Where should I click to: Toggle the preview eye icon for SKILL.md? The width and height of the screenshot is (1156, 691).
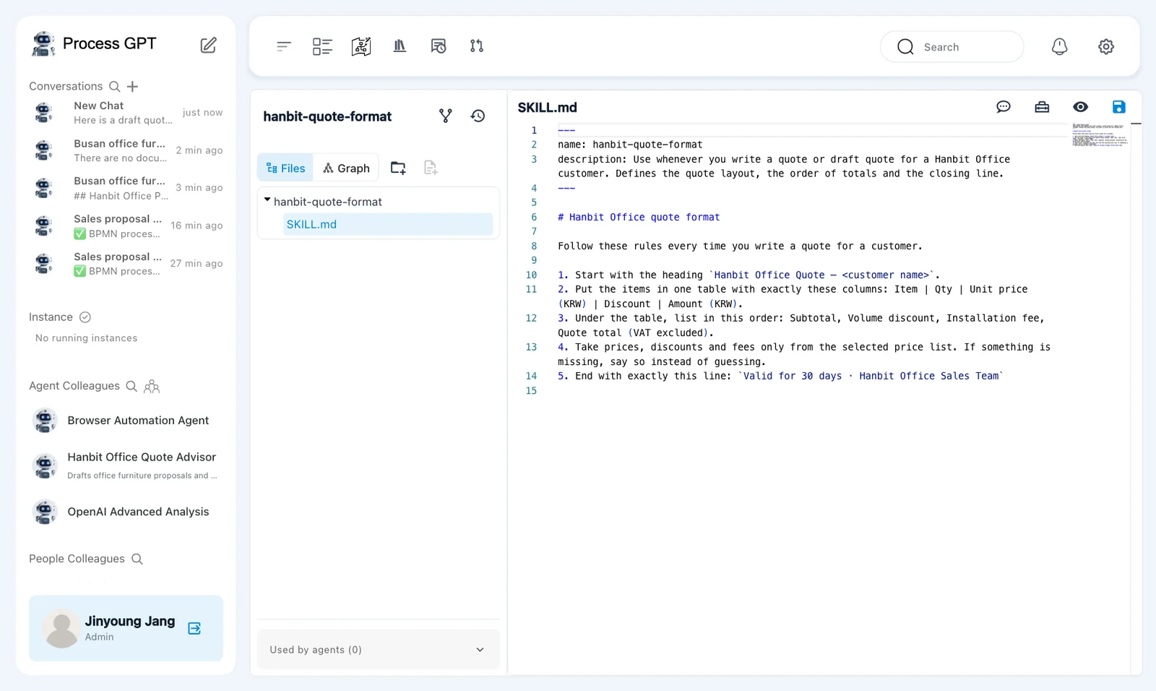1081,107
